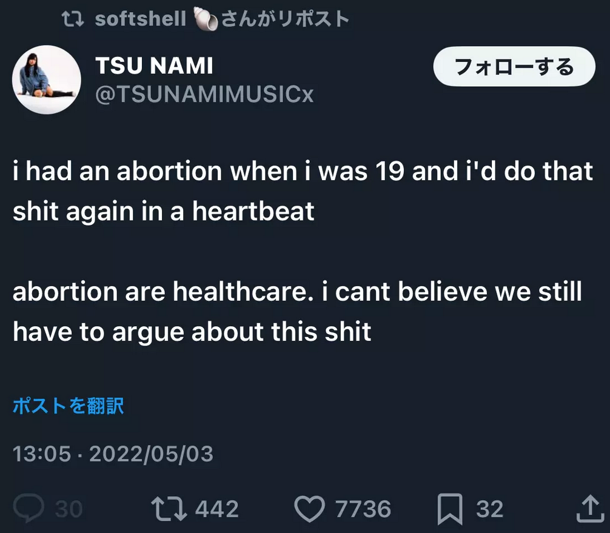Repost this tweet using the retweet icon
The image size is (610, 533).
click(168, 508)
